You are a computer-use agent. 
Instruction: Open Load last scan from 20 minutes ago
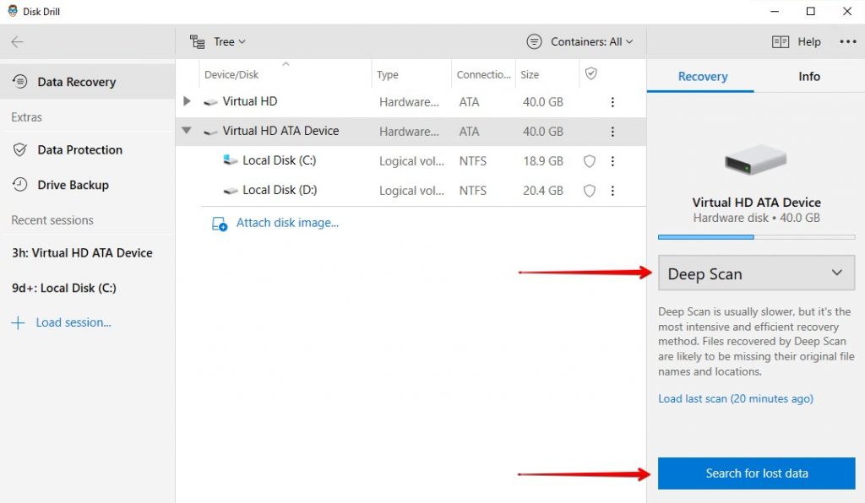point(735,398)
